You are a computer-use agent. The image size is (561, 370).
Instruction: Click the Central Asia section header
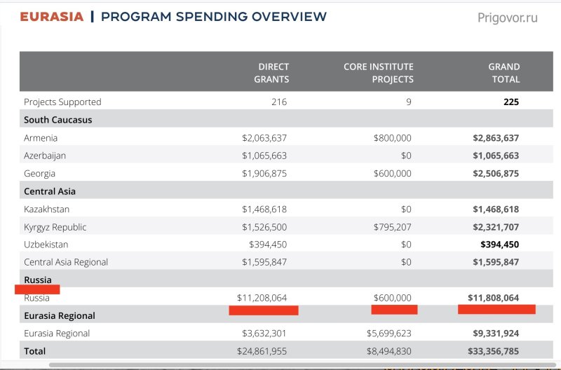click(x=50, y=191)
